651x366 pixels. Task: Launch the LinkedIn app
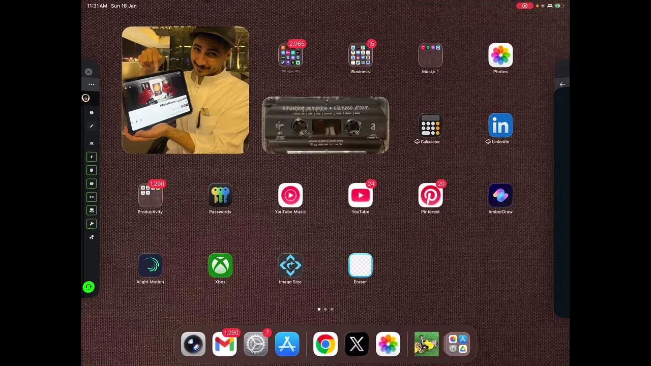500,126
